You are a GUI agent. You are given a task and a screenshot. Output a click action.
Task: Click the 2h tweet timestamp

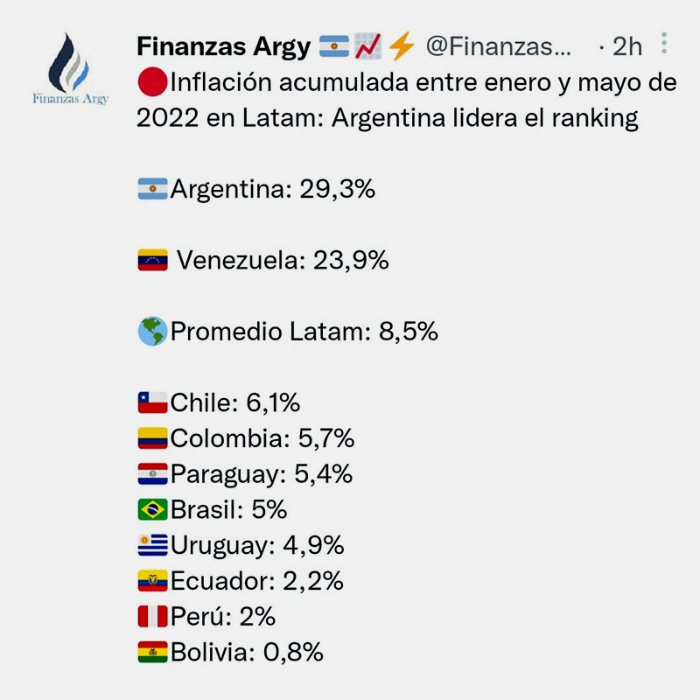[x=626, y=45]
